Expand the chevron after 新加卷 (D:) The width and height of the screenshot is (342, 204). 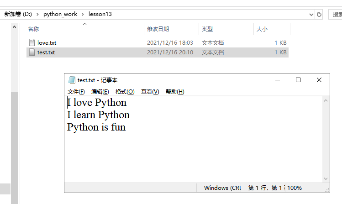pyautogui.click(x=37, y=15)
